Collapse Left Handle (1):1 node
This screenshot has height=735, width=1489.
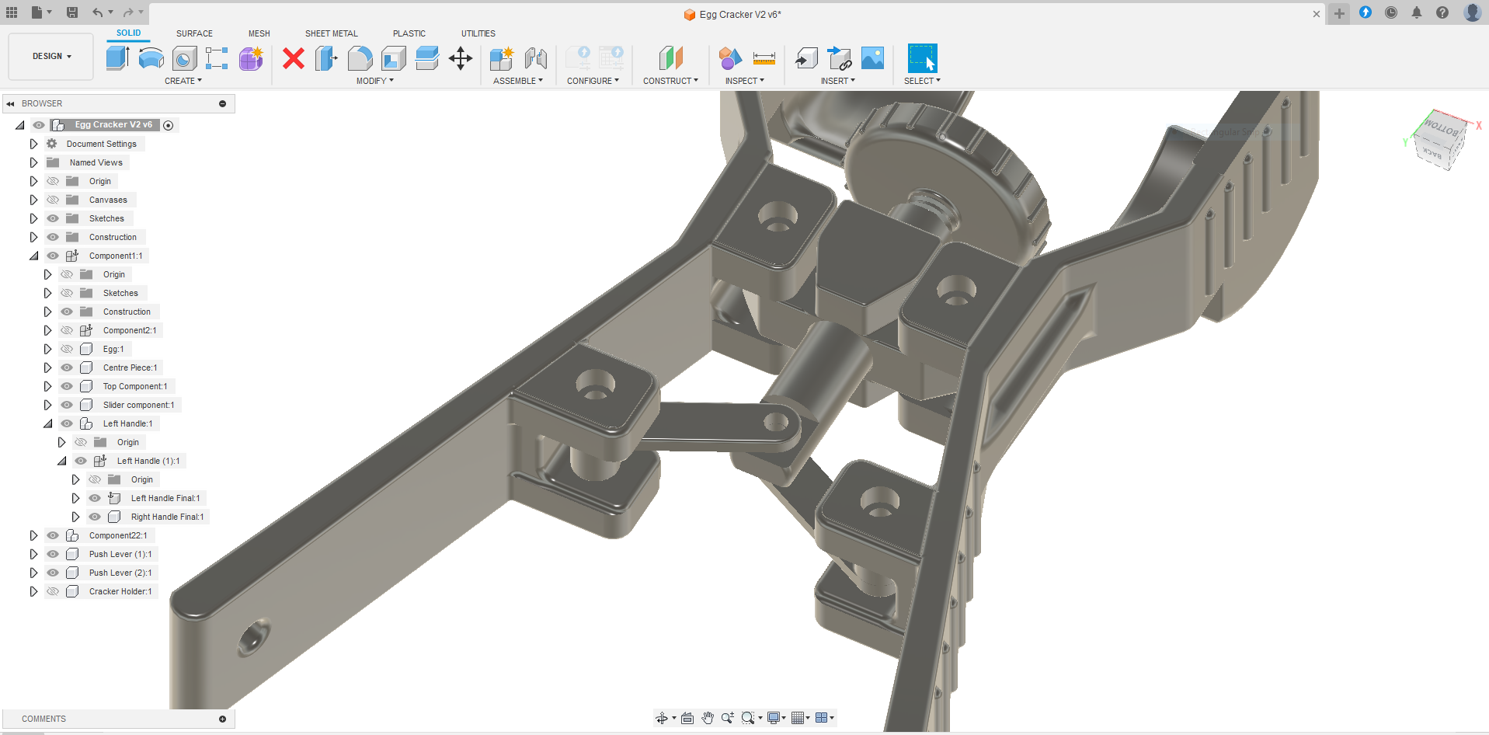(61, 461)
